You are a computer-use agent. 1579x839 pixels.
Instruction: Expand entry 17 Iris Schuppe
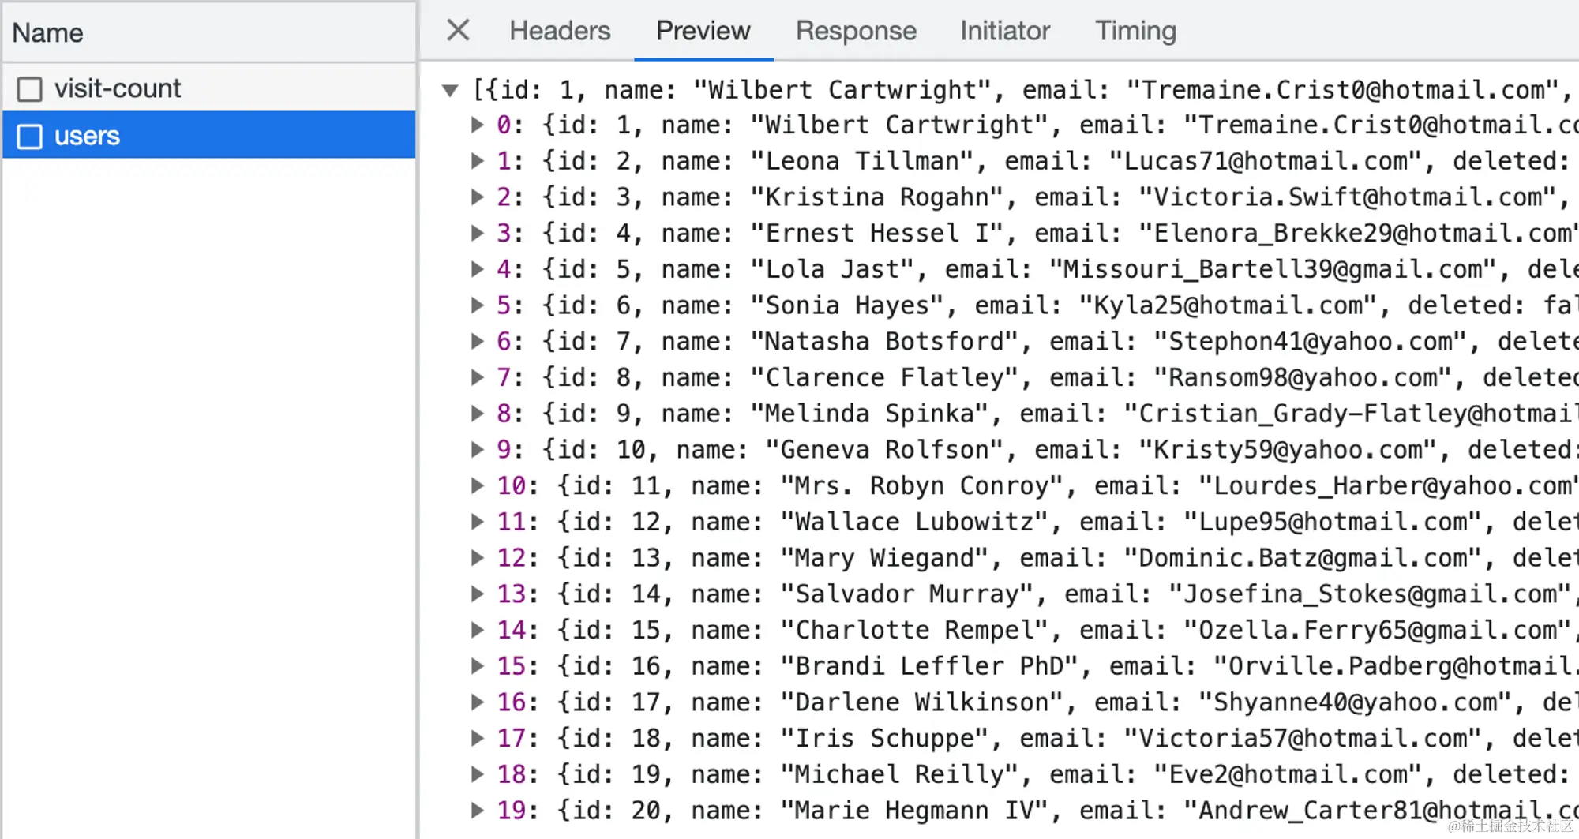(477, 738)
